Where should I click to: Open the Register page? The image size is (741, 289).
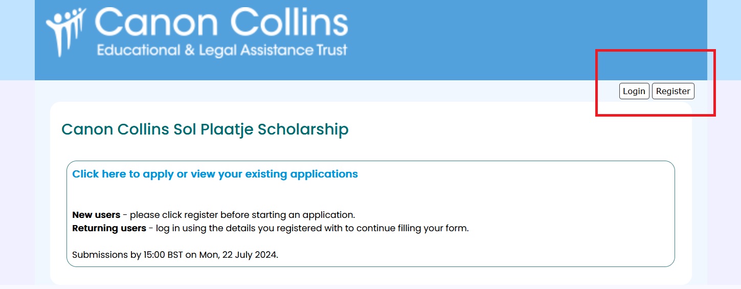tap(673, 91)
